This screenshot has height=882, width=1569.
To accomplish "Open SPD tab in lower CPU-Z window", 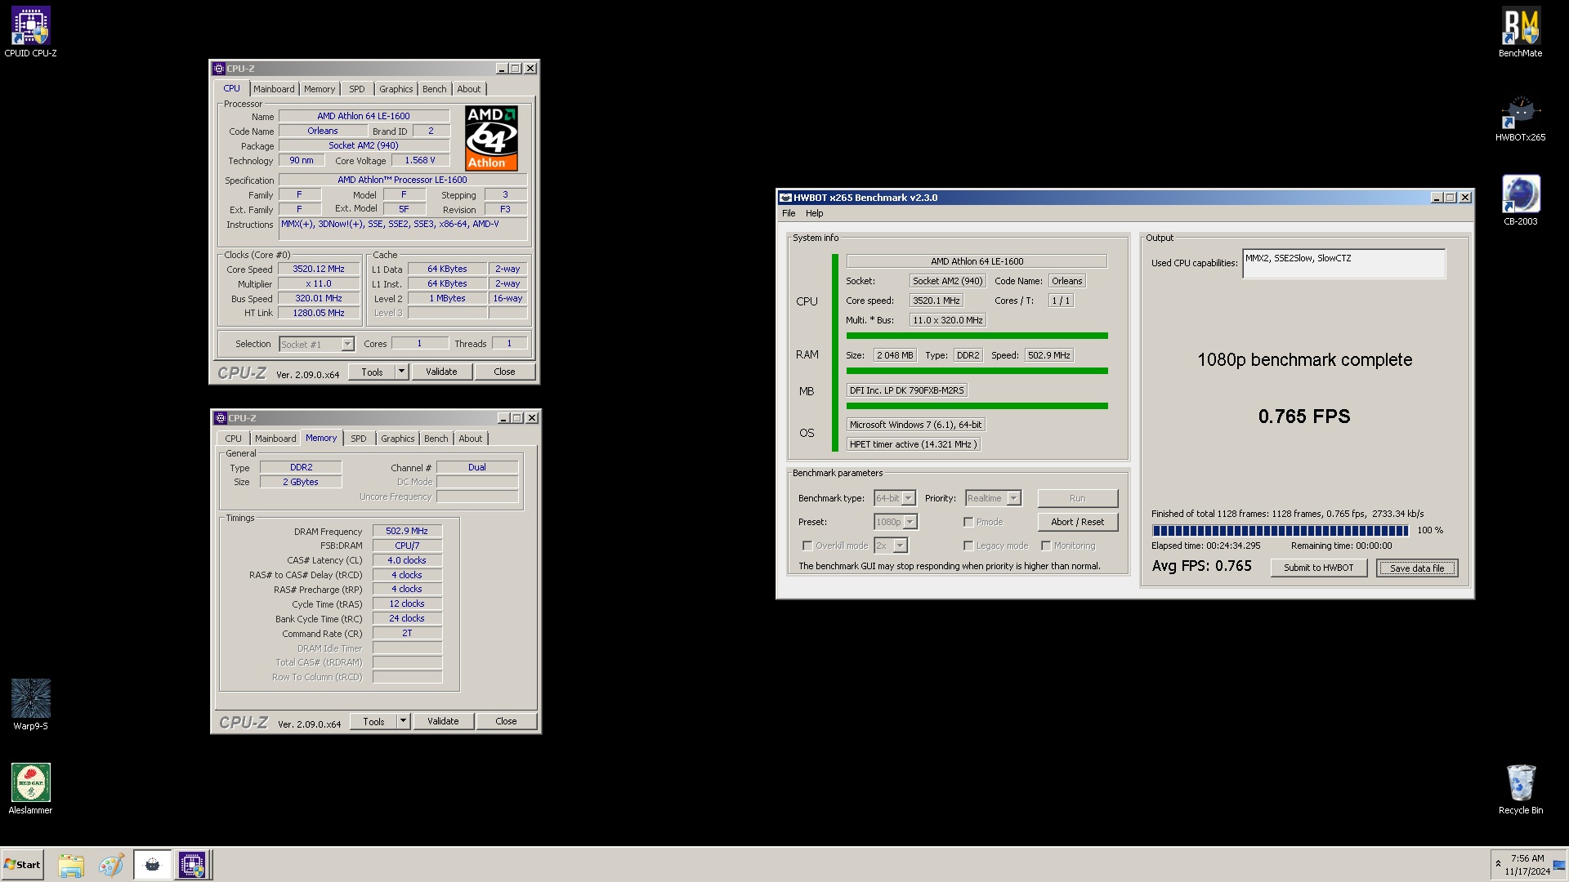I will pyautogui.click(x=359, y=439).
